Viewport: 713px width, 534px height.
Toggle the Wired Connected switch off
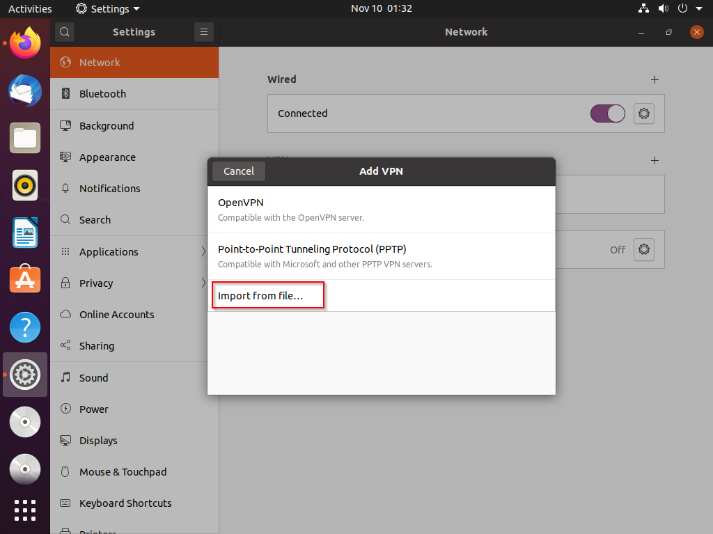pos(608,113)
